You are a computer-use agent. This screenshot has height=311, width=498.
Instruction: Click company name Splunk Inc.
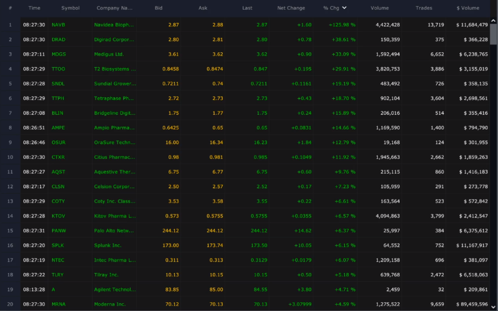click(x=107, y=245)
